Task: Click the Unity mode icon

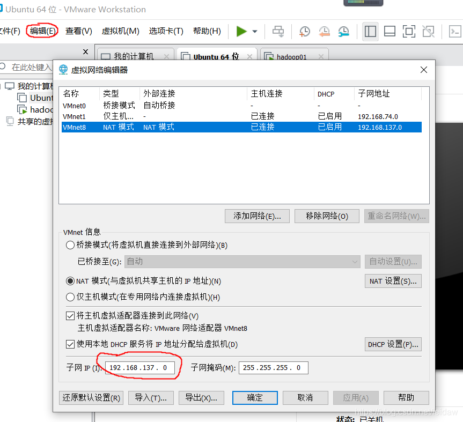Action: coord(429,31)
